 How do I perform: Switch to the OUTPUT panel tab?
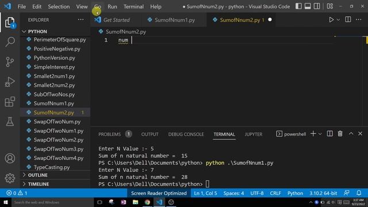coord(149,134)
